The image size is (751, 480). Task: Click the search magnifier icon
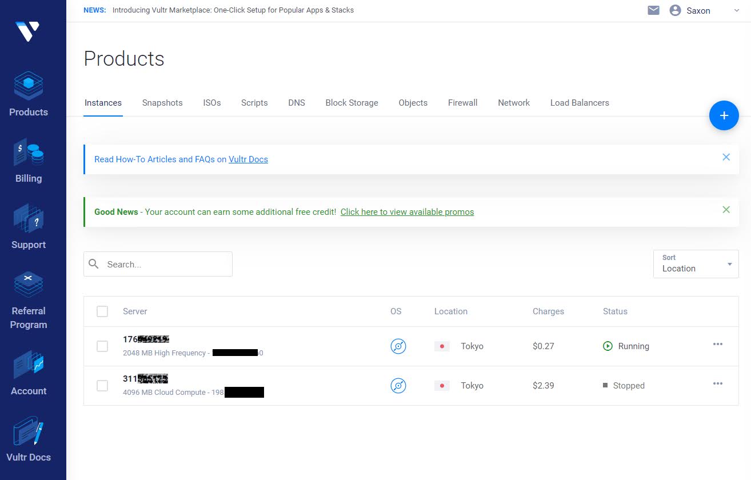(94, 263)
